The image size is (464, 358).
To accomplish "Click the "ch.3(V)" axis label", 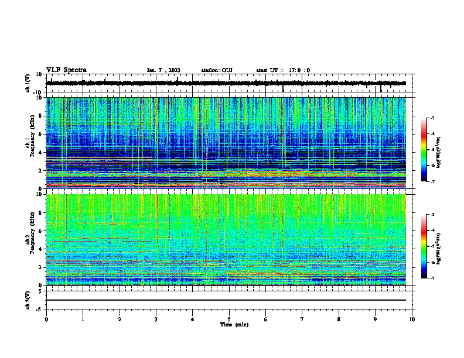I will (x=28, y=300).
